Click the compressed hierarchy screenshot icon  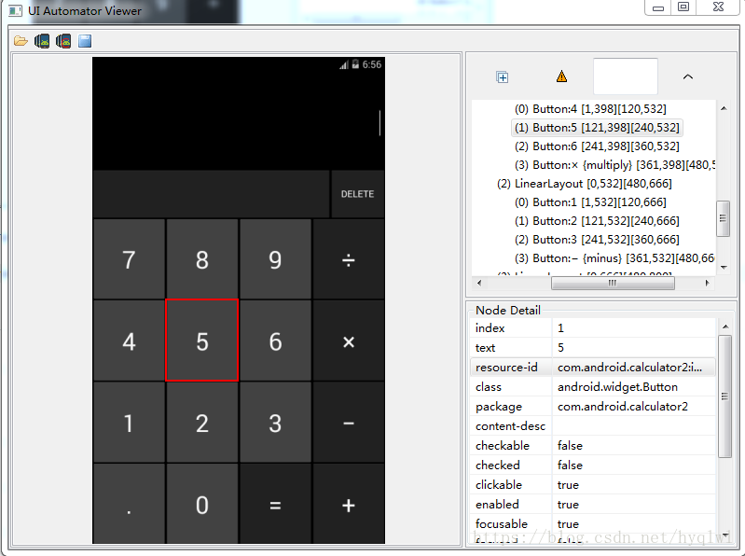click(63, 41)
